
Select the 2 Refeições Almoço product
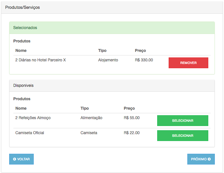pos(182,120)
